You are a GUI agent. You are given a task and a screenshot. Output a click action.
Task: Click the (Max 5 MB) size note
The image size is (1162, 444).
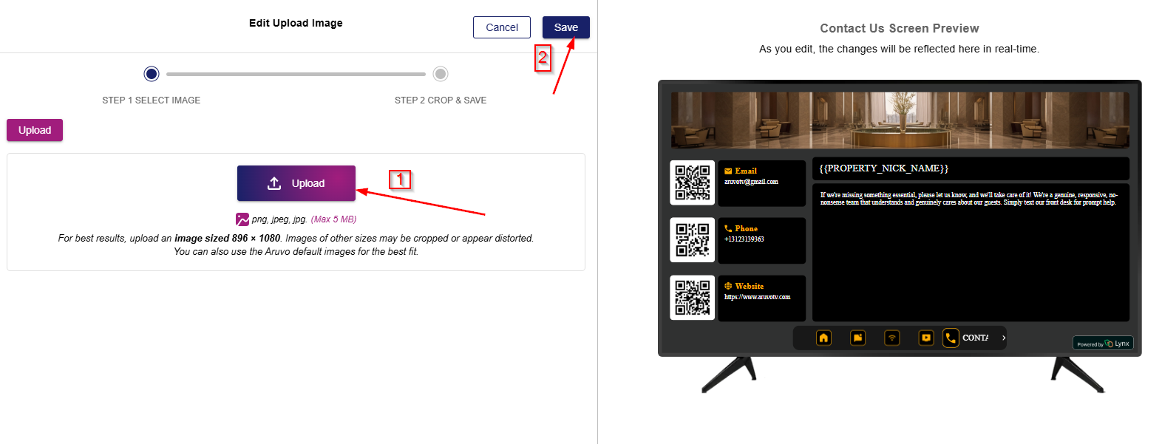click(333, 219)
